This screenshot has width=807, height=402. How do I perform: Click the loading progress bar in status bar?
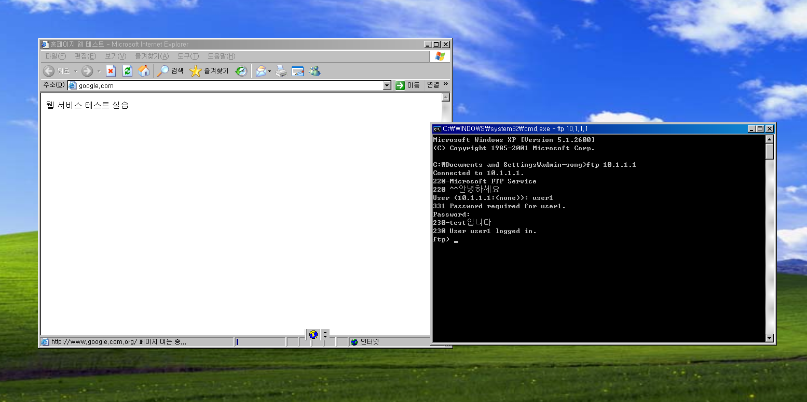click(x=259, y=342)
